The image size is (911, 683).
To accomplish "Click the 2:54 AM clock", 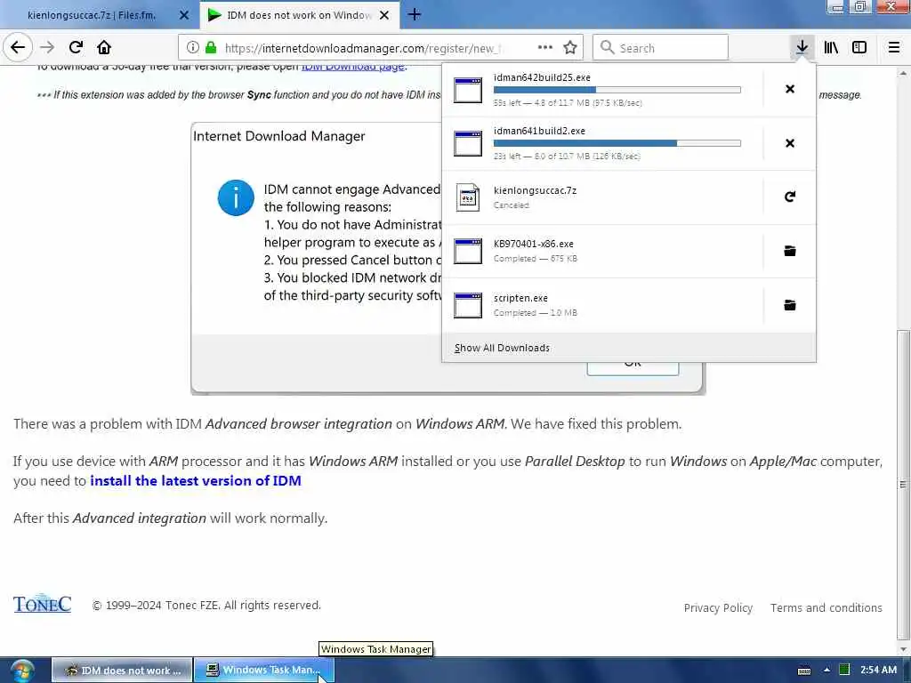I will click(x=878, y=670).
